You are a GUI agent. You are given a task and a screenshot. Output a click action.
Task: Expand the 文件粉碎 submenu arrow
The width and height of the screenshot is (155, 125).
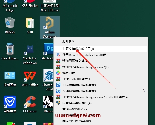point(144,91)
